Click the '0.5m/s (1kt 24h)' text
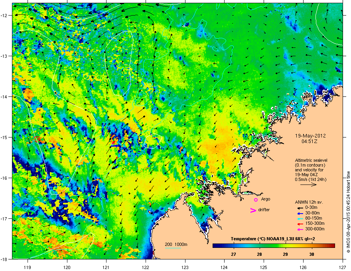 coord(310,179)
